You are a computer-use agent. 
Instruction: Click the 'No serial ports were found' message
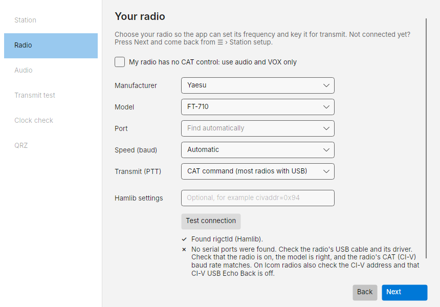click(x=305, y=261)
